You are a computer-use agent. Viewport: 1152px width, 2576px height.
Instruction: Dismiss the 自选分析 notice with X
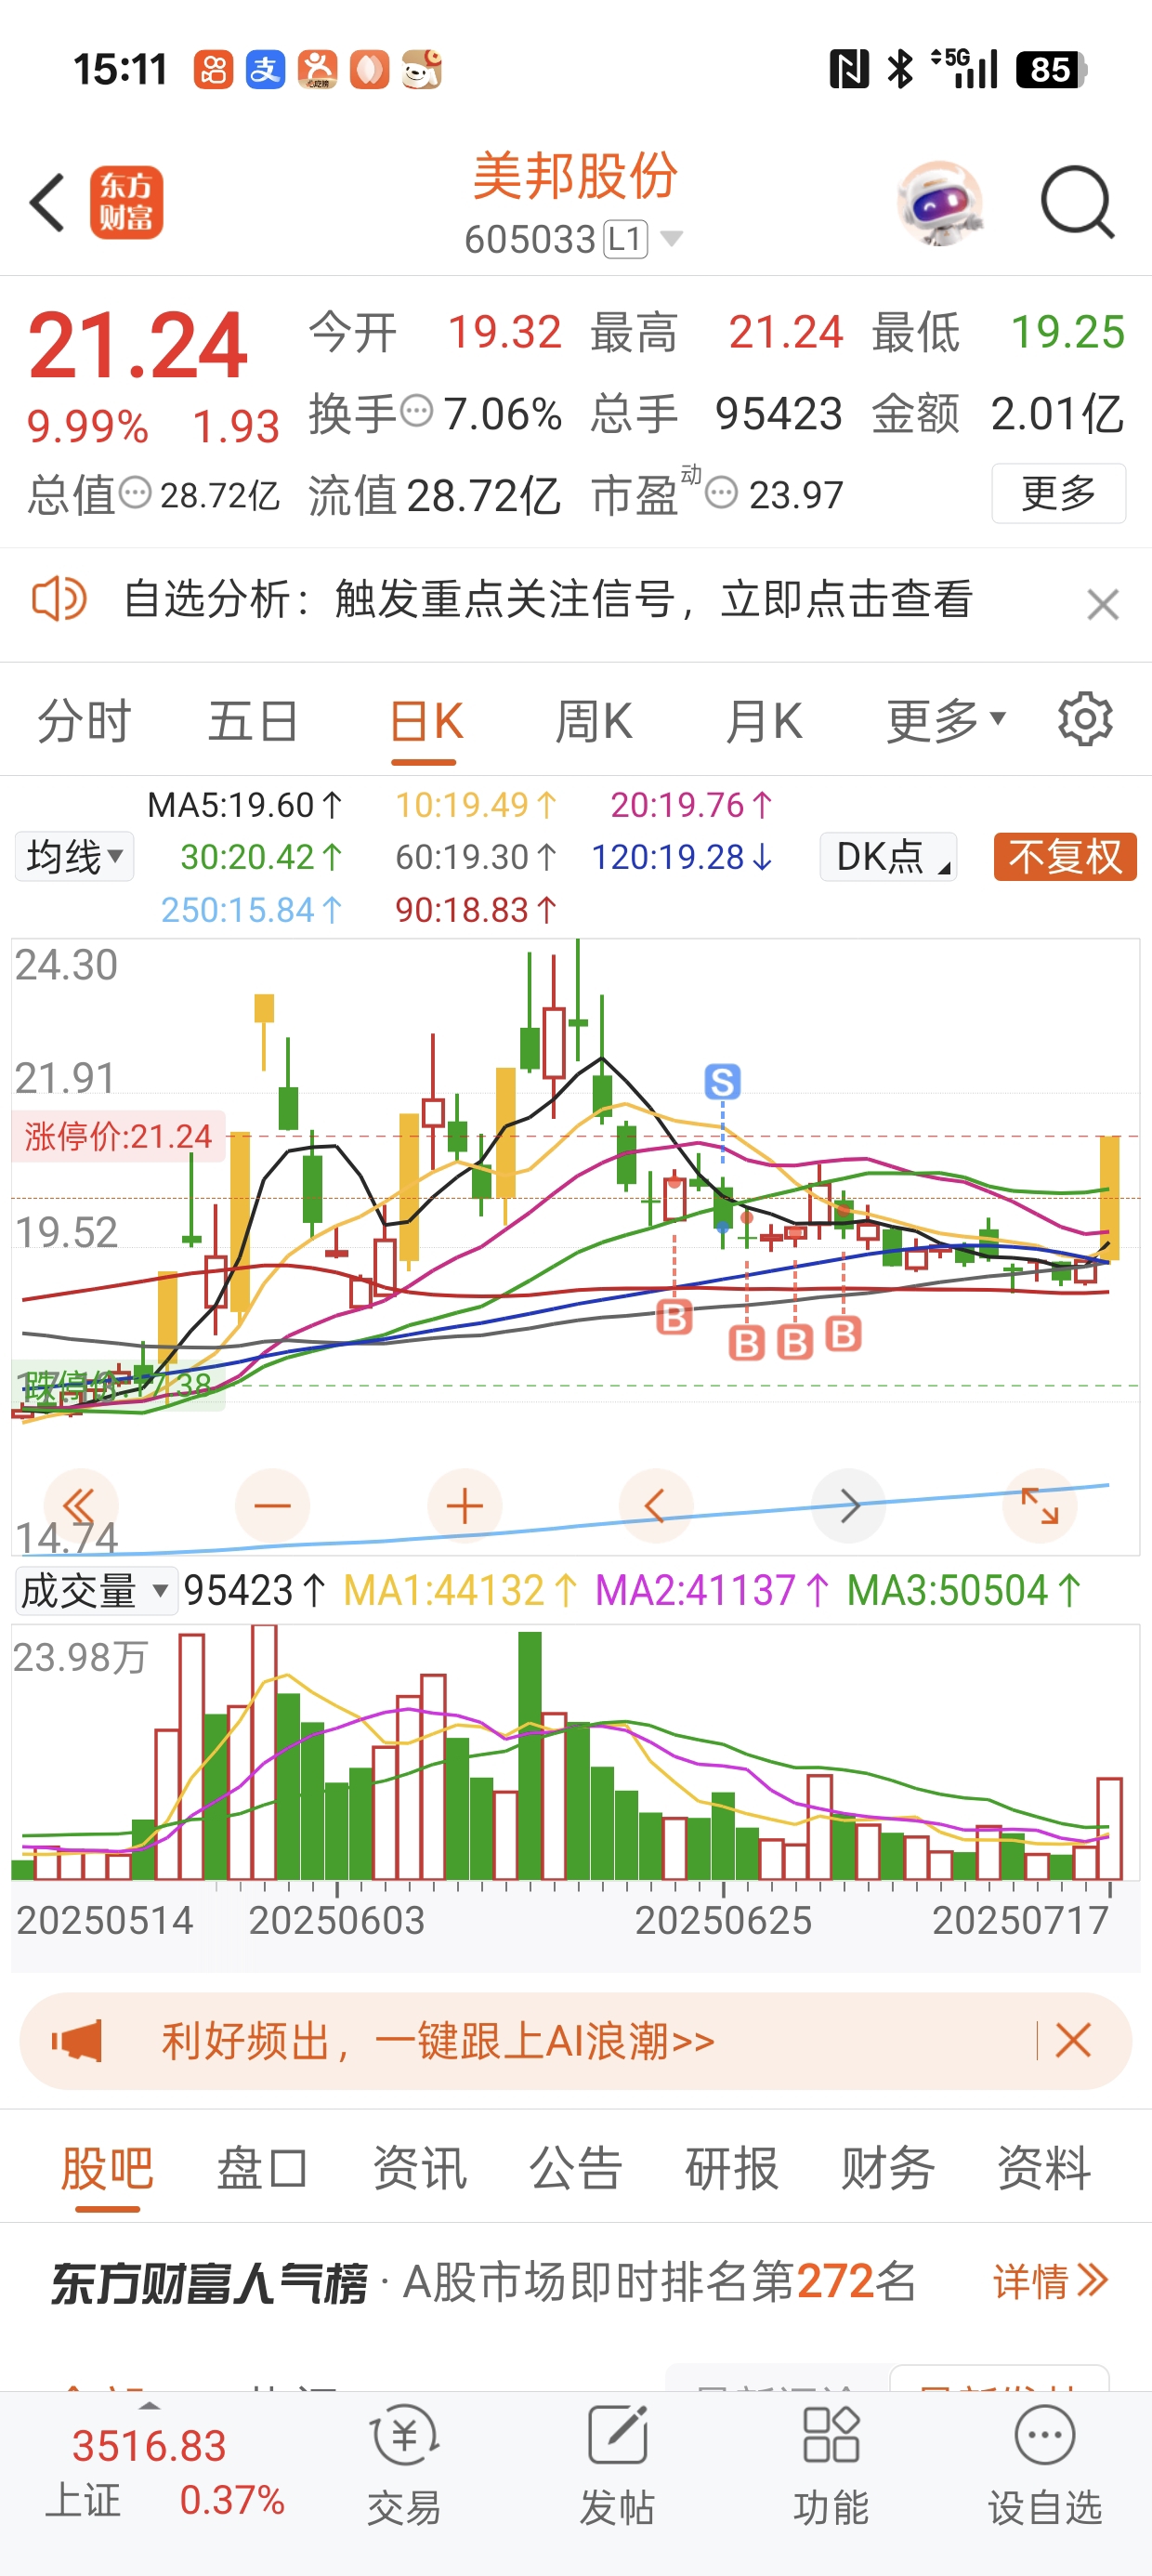(x=1103, y=604)
